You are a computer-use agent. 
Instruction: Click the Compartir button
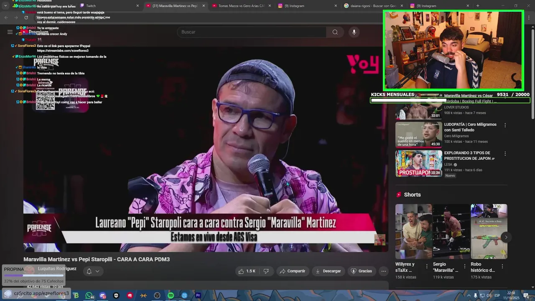[293, 271]
